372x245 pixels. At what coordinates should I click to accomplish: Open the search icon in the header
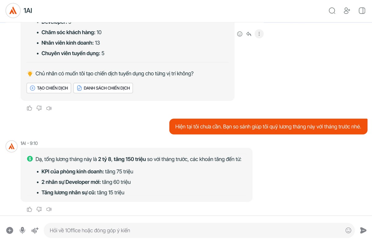(x=332, y=11)
